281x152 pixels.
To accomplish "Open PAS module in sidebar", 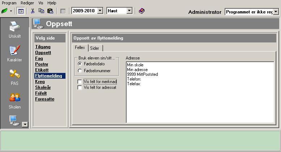I will (15, 77).
